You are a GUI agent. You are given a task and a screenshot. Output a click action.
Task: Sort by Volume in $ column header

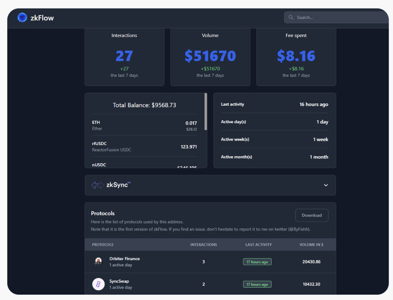click(x=311, y=245)
